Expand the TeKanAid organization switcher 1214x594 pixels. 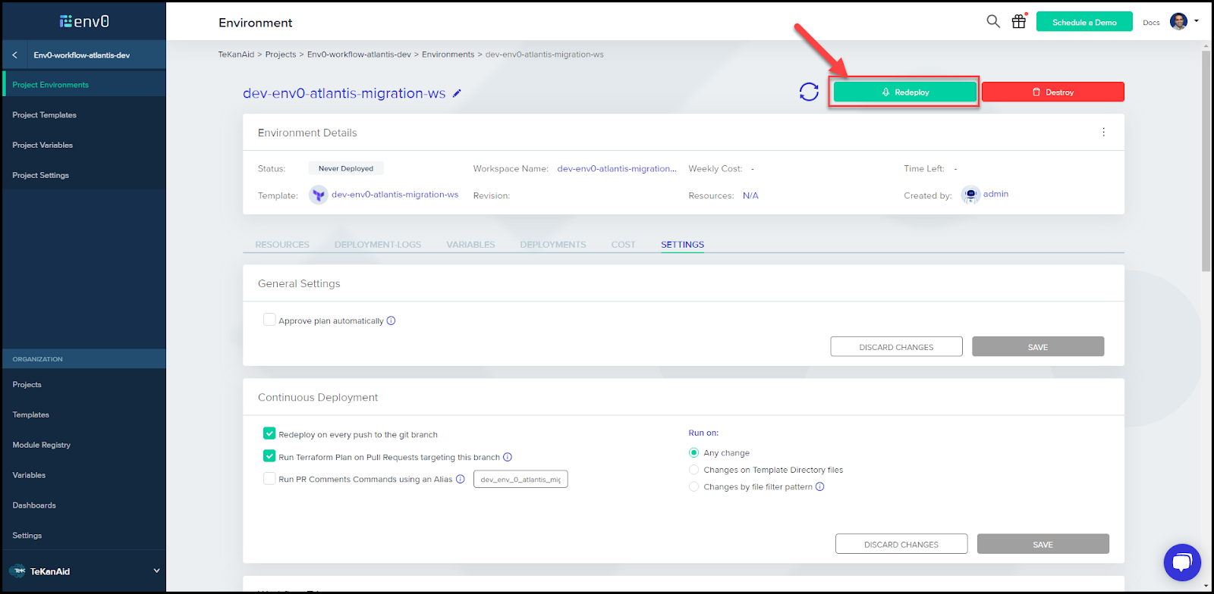coord(156,571)
